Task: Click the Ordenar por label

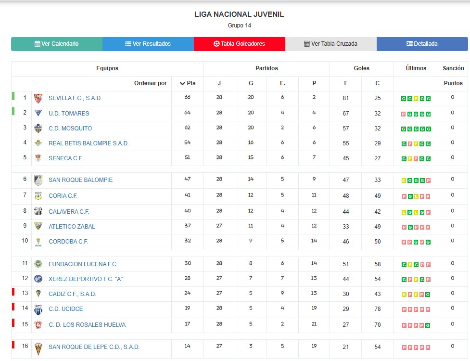Action: pyautogui.click(x=151, y=83)
